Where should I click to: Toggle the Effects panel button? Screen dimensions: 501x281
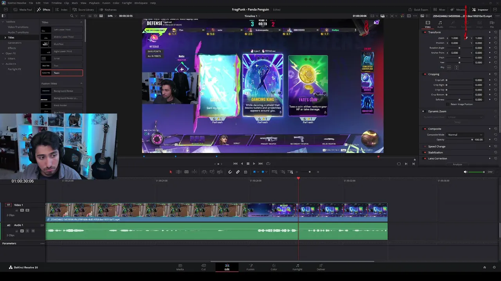[44, 10]
